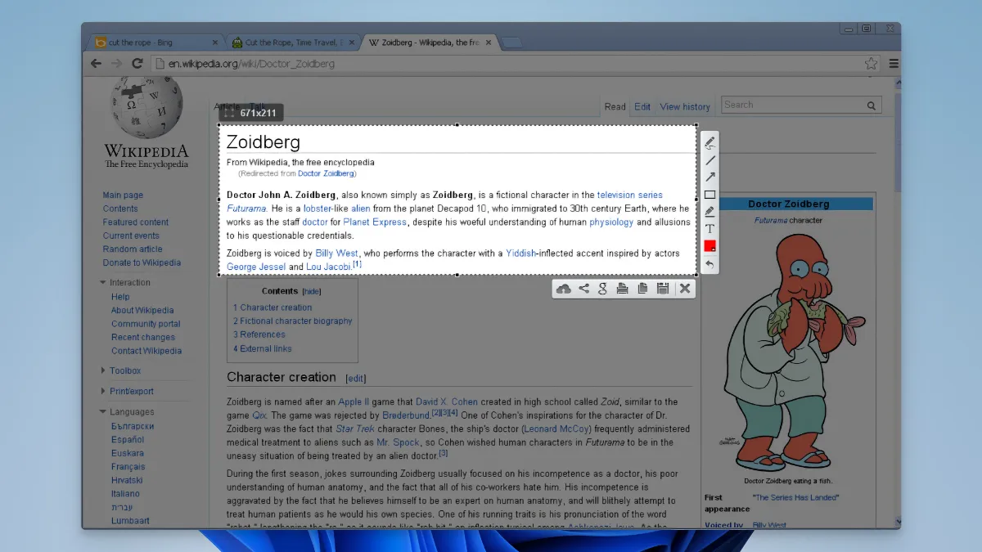The width and height of the screenshot is (982, 552).
Task: Expand the Print/export sidebar section
Action: point(131,392)
